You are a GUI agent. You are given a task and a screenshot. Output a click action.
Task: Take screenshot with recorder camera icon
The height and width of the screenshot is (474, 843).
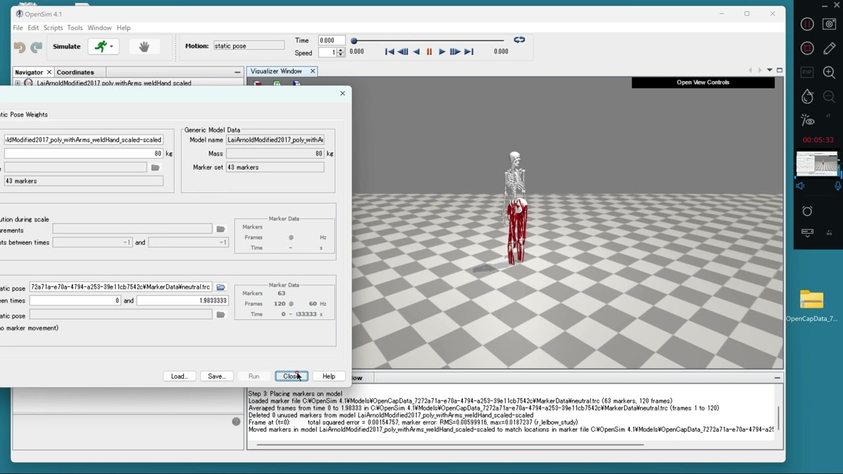[830, 24]
